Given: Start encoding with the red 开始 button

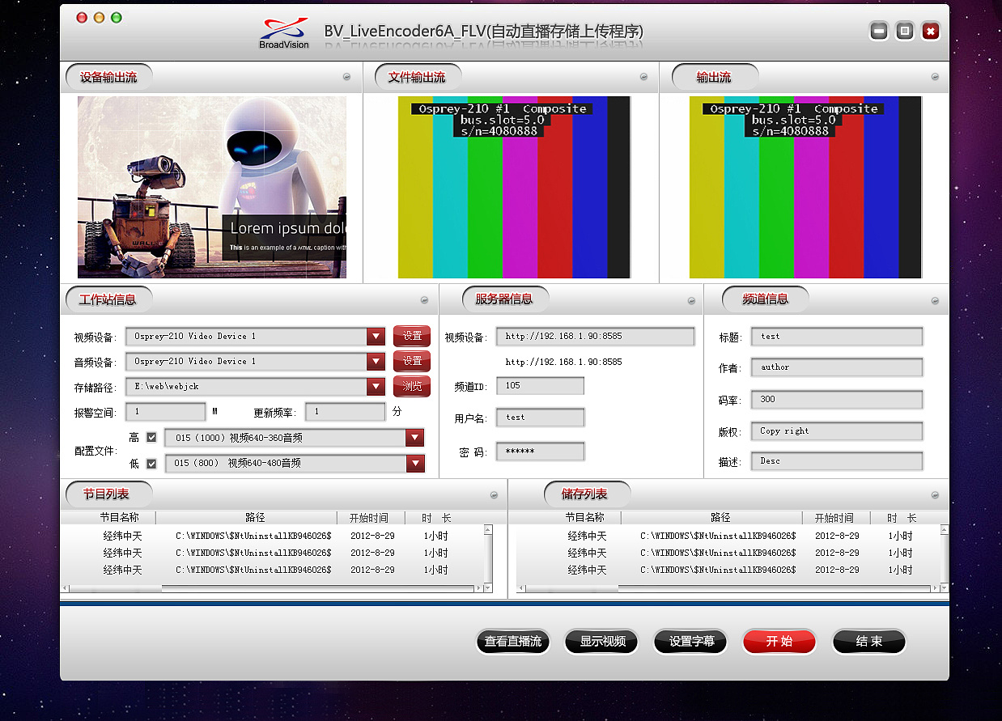Looking at the screenshot, I should (x=779, y=642).
